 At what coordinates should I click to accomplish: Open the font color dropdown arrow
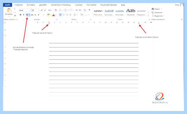[x=56, y=15]
